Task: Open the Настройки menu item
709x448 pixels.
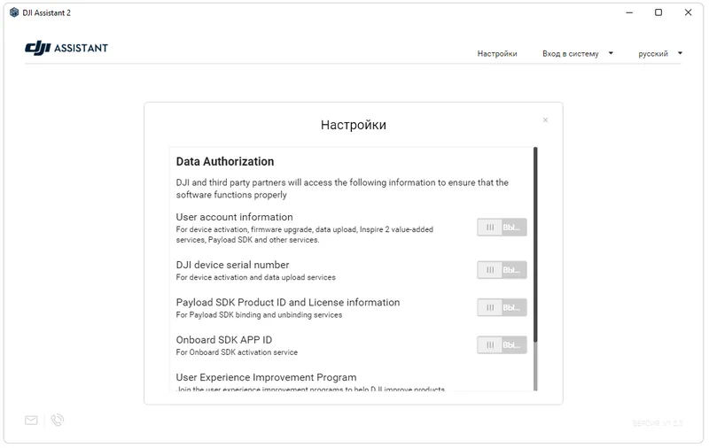Action: [x=497, y=54]
